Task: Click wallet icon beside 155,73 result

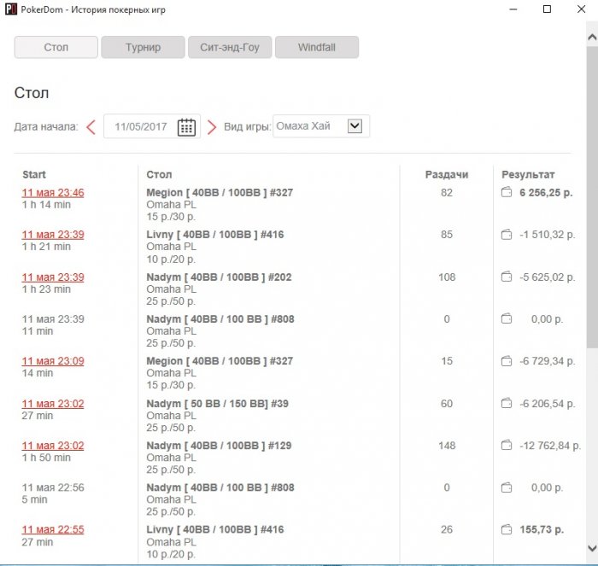Action: [507, 530]
